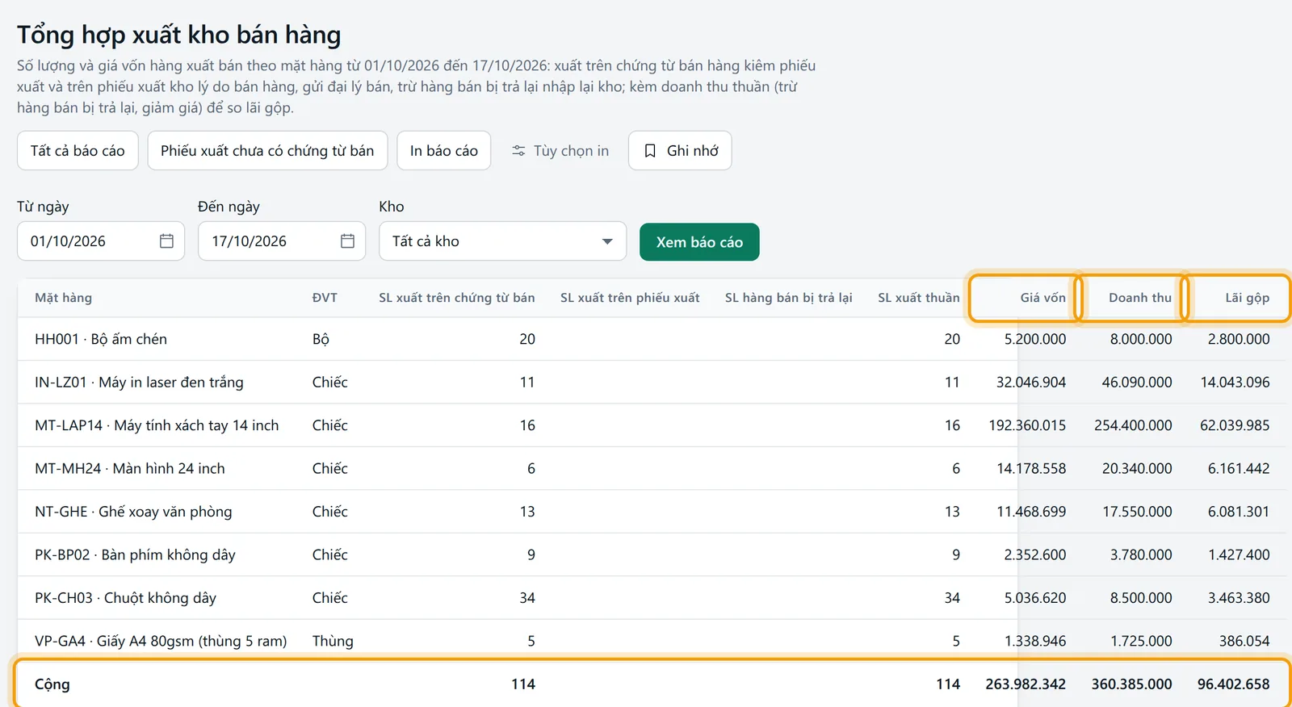1292x707 pixels.
Task: Click Doanh thu value 8.500.000
Action: (x=1141, y=598)
